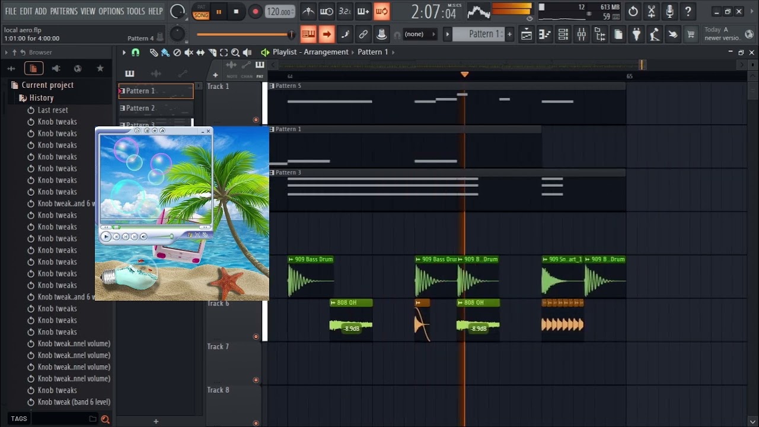Screen dimensions: 759x427
Task: Select the Zoom tool in playlist toolbar
Action: click(235, 52)
